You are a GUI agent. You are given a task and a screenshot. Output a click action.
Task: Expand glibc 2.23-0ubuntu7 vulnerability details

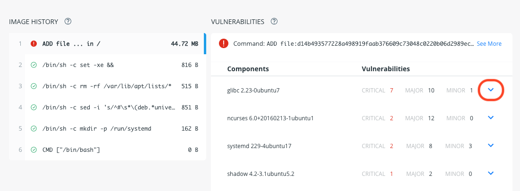(491, 90)
